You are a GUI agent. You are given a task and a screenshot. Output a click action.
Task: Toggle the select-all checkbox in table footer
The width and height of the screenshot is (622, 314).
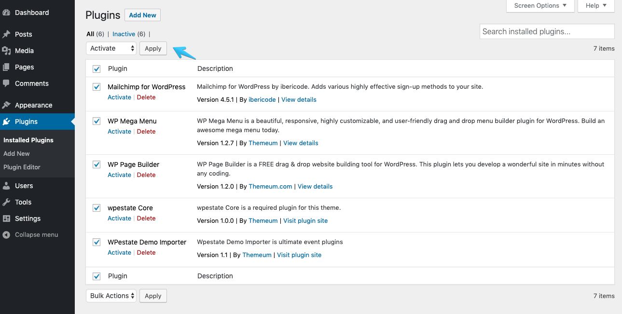click(97, 276)
